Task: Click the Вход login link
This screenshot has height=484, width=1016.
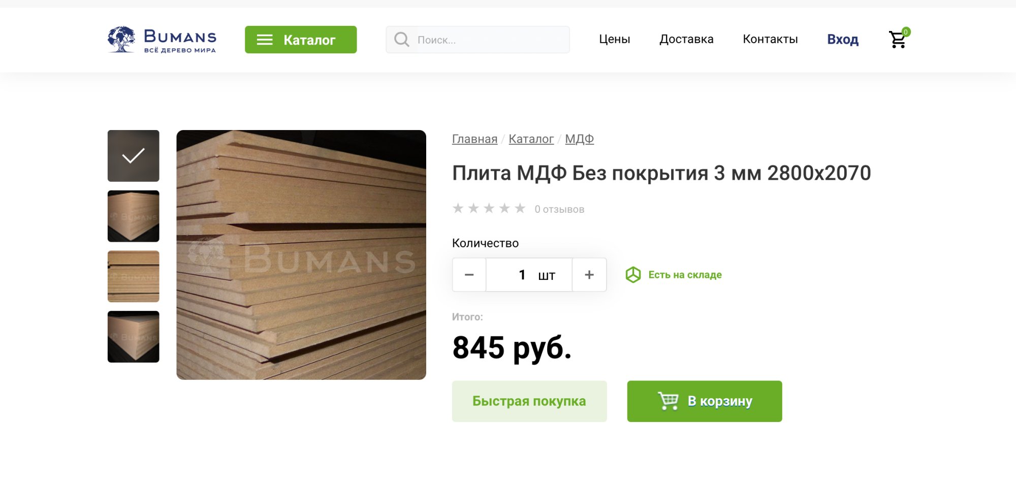Action: coord(843,39)
